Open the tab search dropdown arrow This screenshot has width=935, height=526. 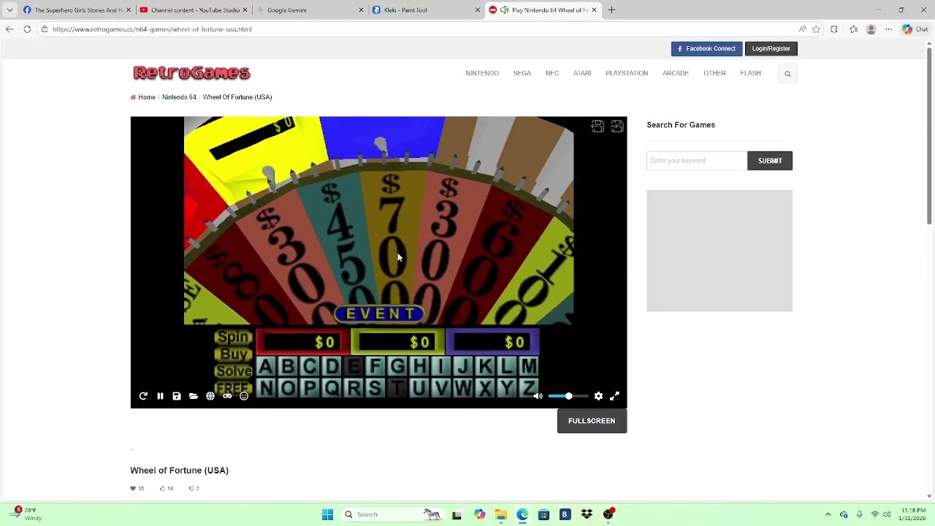click(9, 10)
